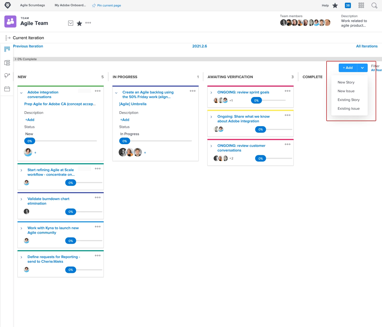The width and height of the screenshot is (382, 327).
Task: Open the updates comments sidebar icon
Action: point(7,76)
